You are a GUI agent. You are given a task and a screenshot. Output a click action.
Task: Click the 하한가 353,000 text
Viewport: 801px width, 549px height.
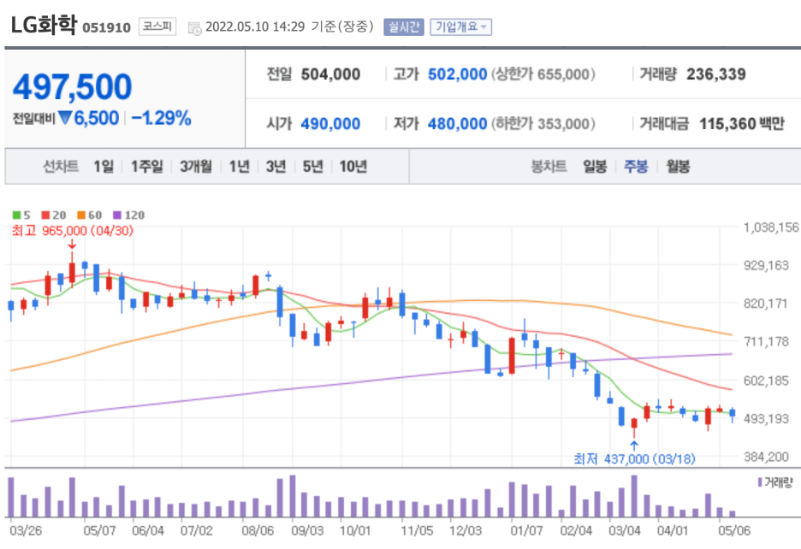[x=543, y=124]
